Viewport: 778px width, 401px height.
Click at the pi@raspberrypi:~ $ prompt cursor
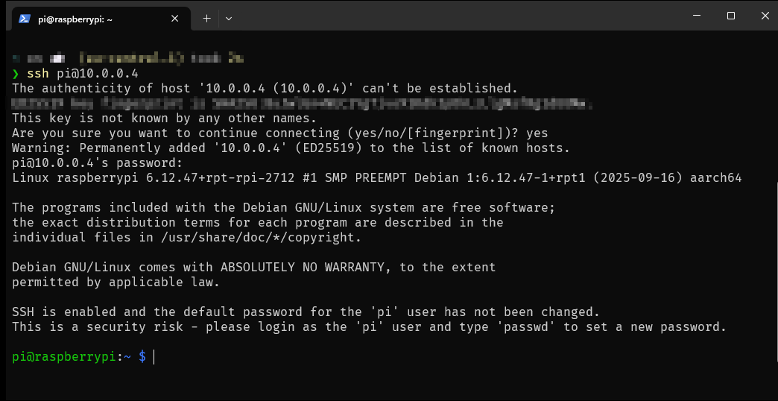tap(154, 357)
